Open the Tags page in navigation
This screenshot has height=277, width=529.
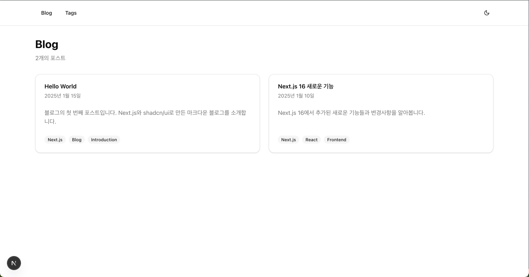71,13
